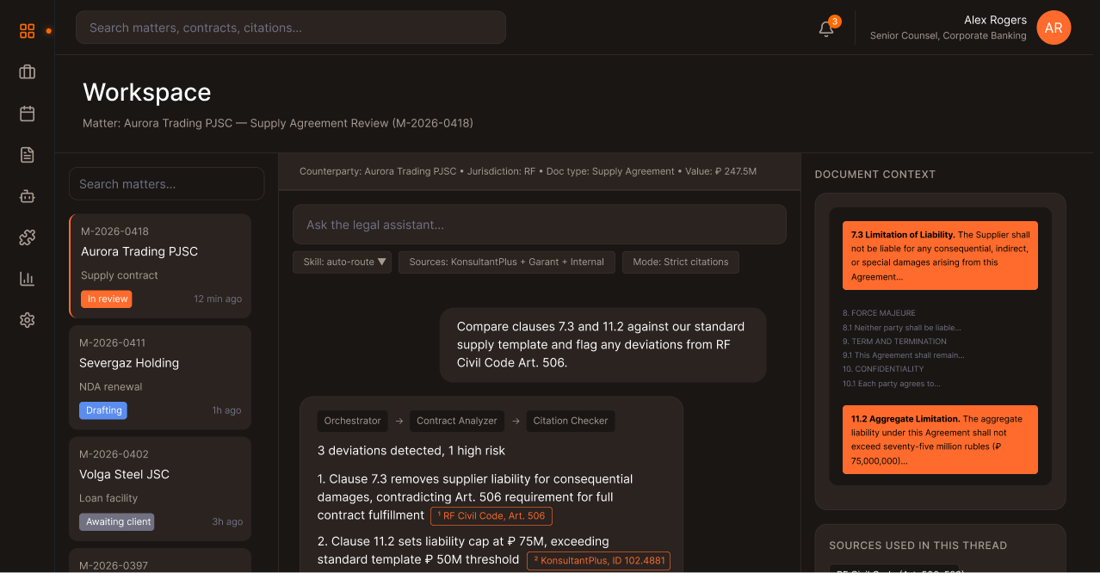
Task: Click 8. FORCE MAJEURE line in document
Action: pyautogui.click(x=879, y=313)
